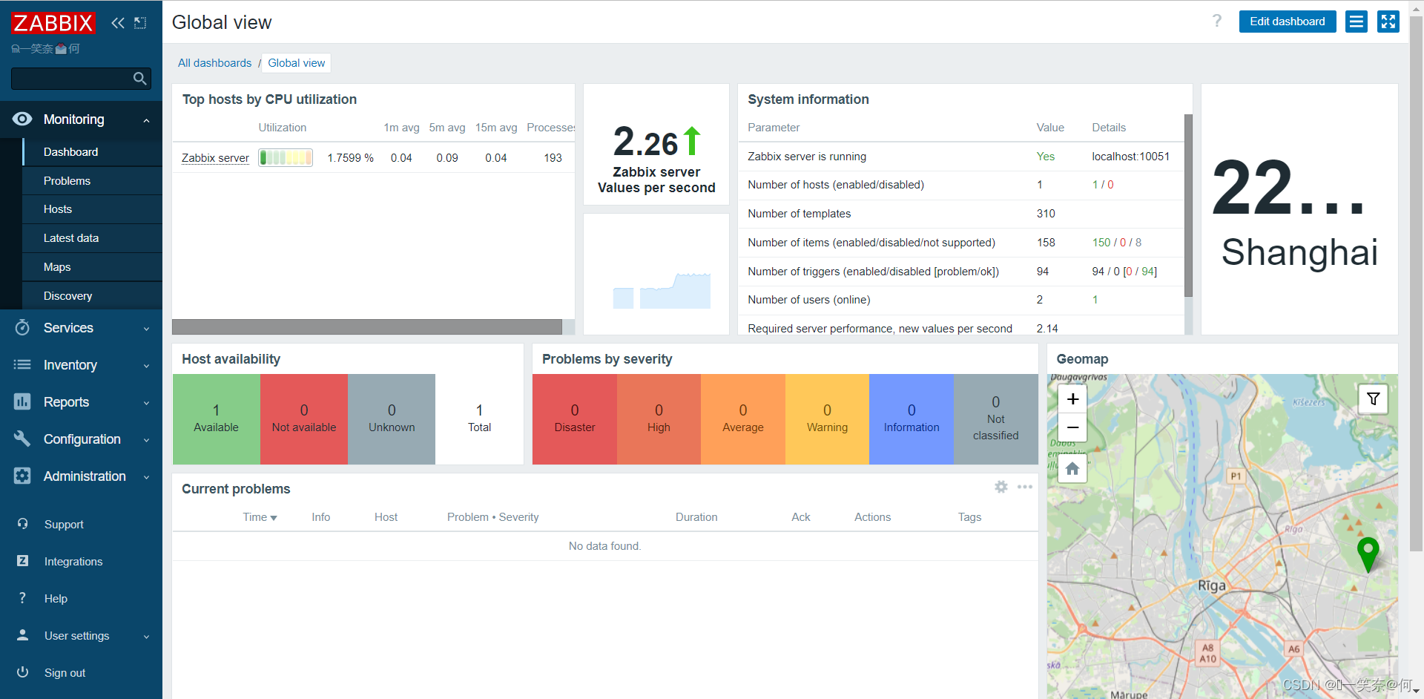The height and width of the screenshot is (699, 1424).
Task: Expand the Inventory section chevron
Action: click(x=146, y=366)
